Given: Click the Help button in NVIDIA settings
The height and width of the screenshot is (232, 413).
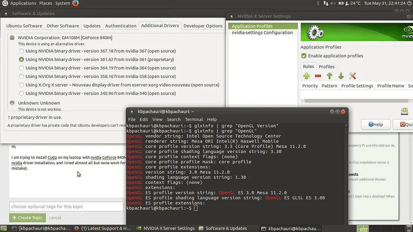Looking at the screenshot, I should tap(375, 124).
